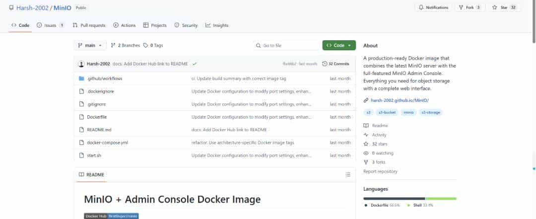Open the harsh-2002.github.io/MinIO/ website link

[396, 100]
